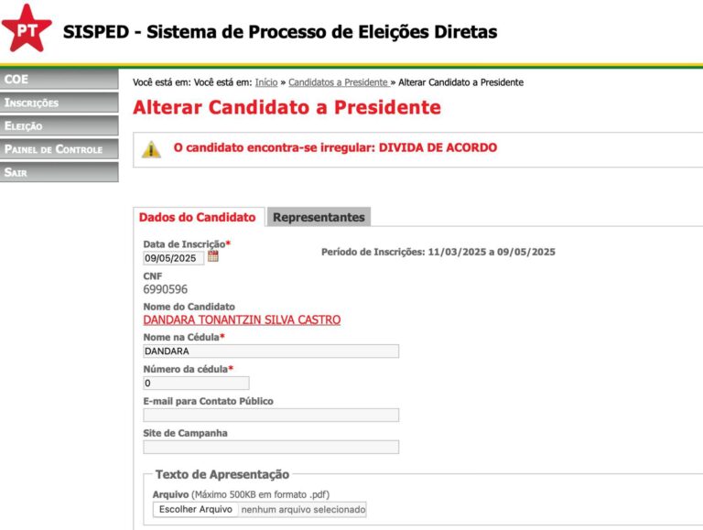
Task: Focus the Nome na Cédula field
Action: pos(271,352)
